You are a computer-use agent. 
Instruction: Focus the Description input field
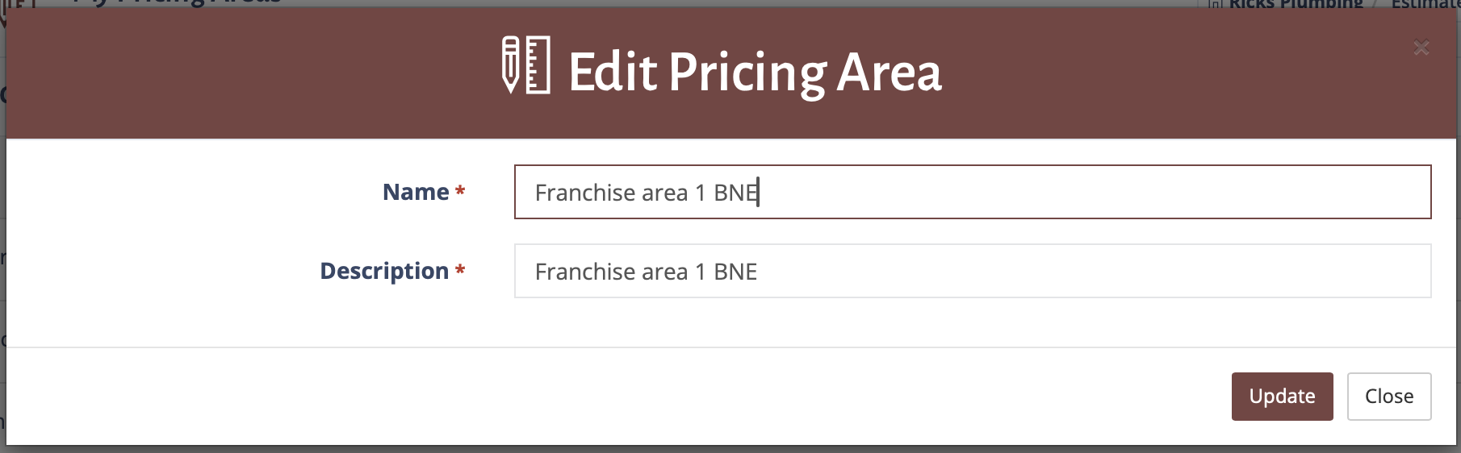pyautogui.click(x=973, y=271)
